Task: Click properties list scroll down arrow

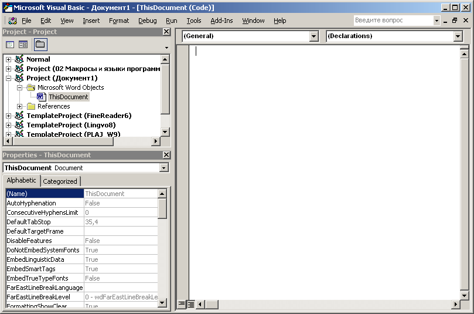Action: pos(162,302)
